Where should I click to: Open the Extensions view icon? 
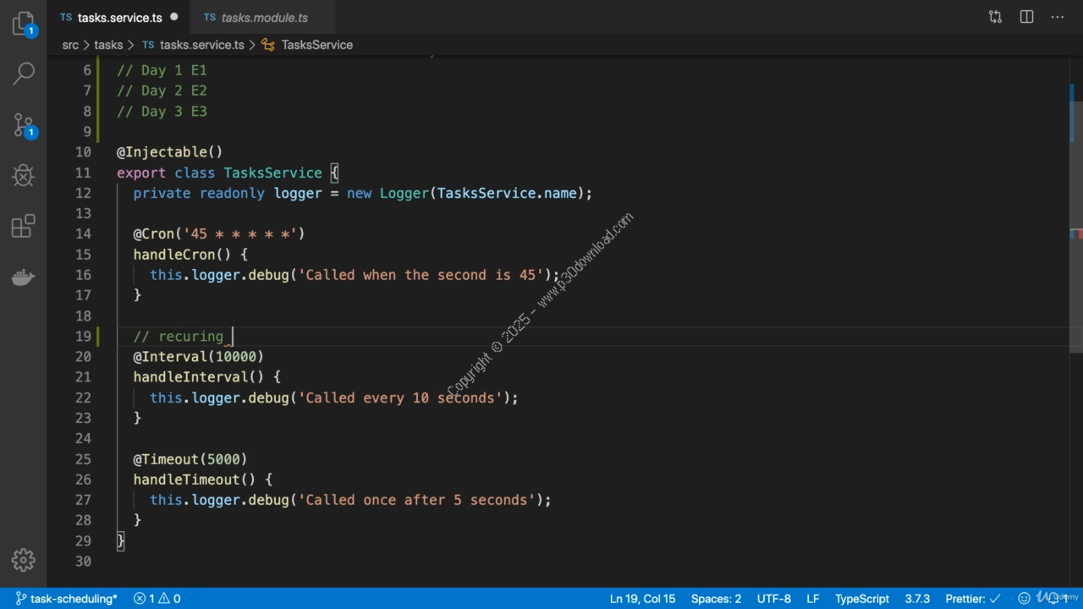click(23, 226)
